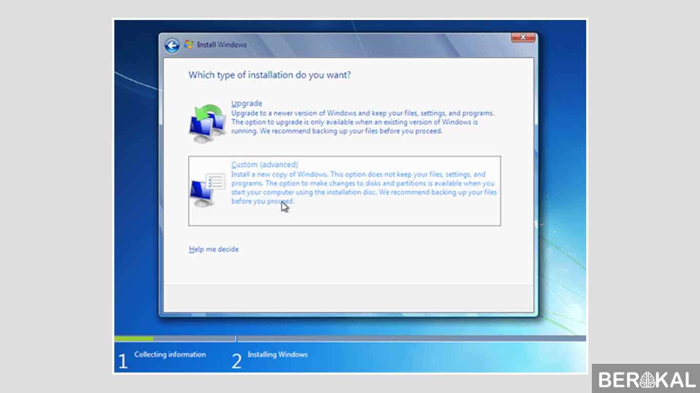This screenshot has height=393, width=700.
Task: Click the setup progress bar
Action: tap(350, 338)
